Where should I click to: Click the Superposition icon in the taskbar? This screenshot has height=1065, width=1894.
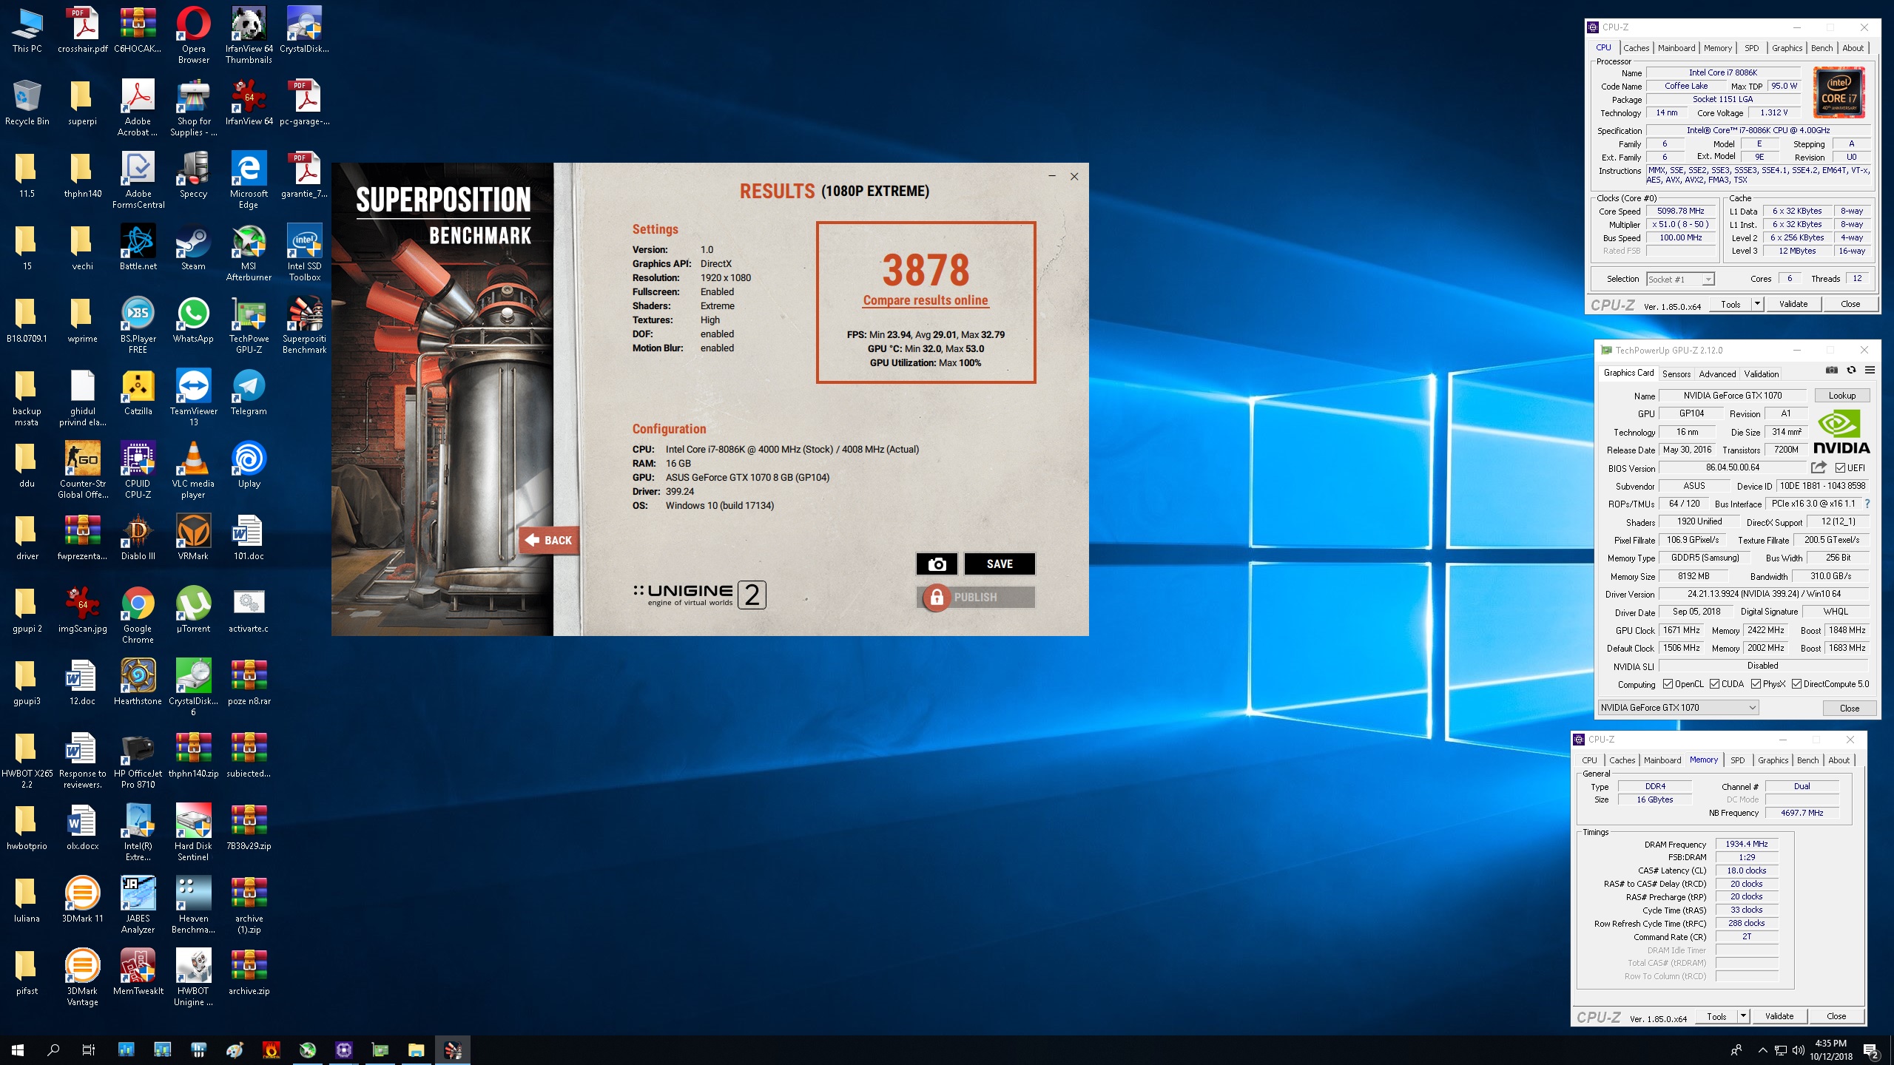pos(453,1049)
